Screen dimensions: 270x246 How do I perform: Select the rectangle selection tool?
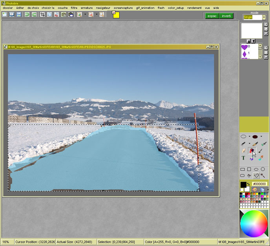click(x=243, y=169)
